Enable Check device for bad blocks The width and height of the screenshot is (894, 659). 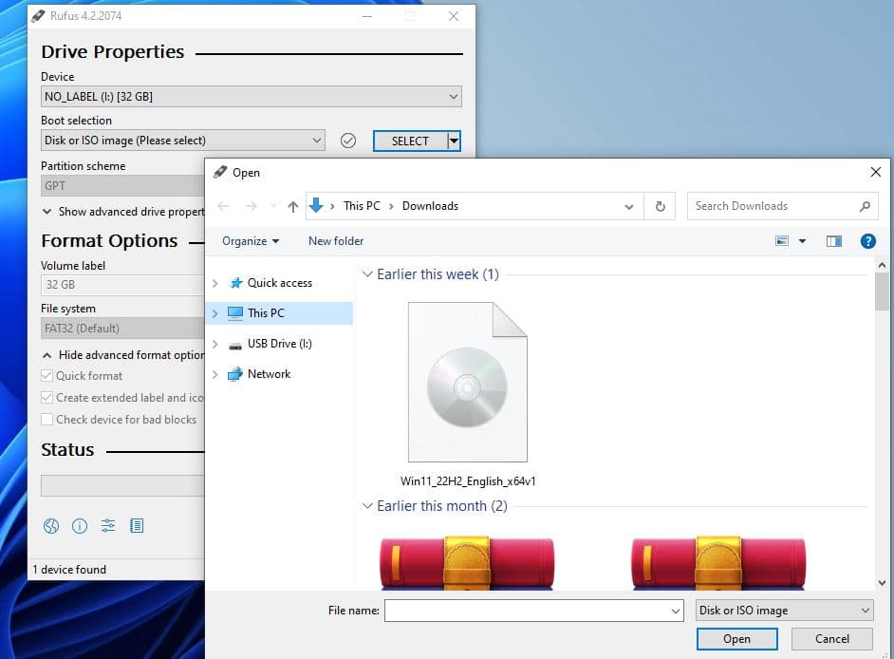(x=47, y=420)
